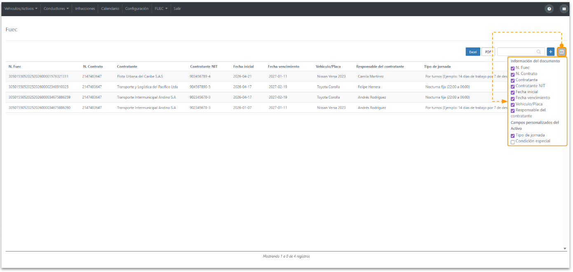Sort by the Fecha inicial column header
The height and width of the screenshot is (272, 573).
[x=244, y=66]
